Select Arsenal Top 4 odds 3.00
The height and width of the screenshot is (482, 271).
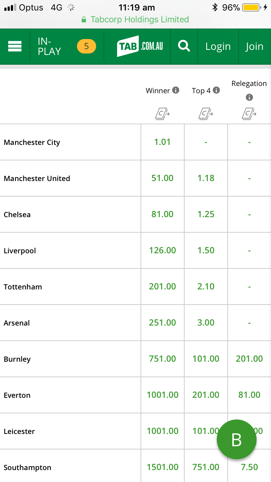click(206, 323)
